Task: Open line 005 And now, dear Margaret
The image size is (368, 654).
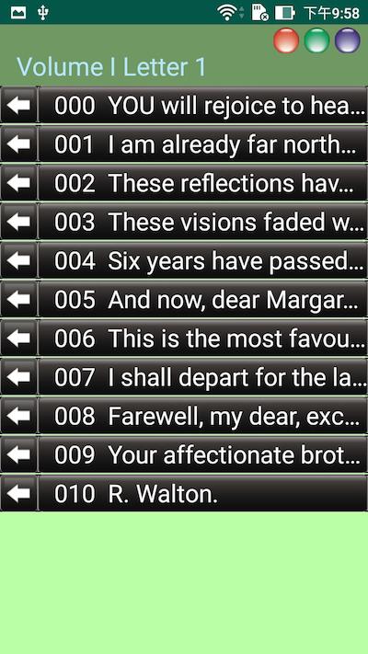Action: click(x=202, y=300)
